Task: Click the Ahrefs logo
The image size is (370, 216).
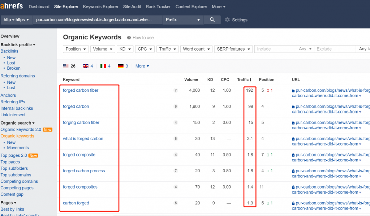Action: 12,7
